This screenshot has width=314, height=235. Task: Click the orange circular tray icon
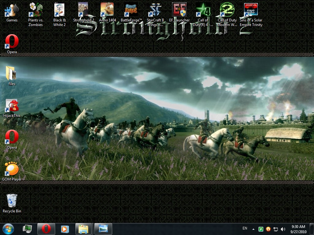[268, 229]
